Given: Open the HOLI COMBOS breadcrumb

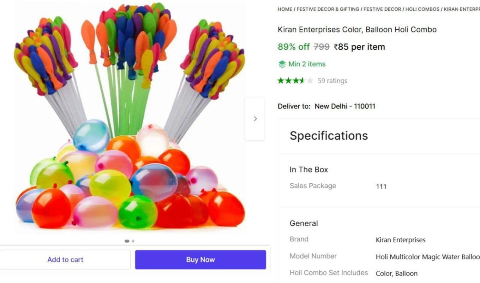Looking at the screenshot, I should pyautogui.click(x=422, y=9).
